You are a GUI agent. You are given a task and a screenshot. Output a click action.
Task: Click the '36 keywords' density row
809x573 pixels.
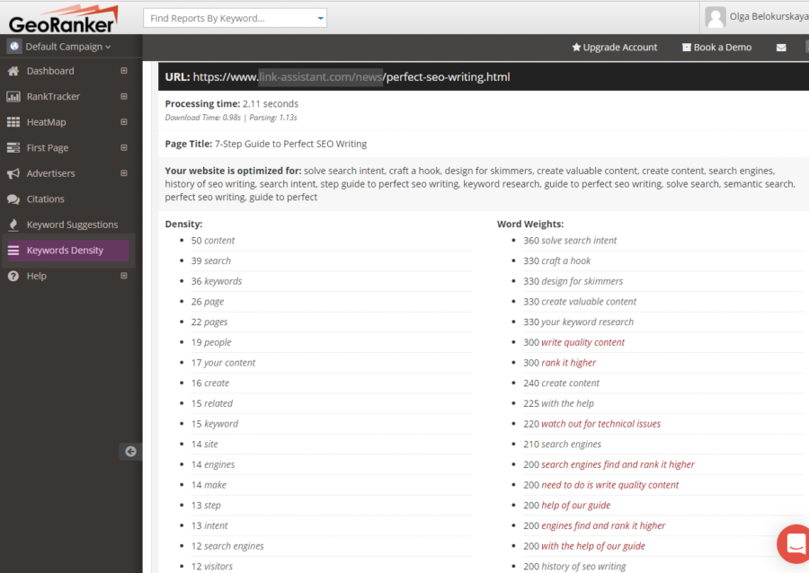(x=331, y=281)
